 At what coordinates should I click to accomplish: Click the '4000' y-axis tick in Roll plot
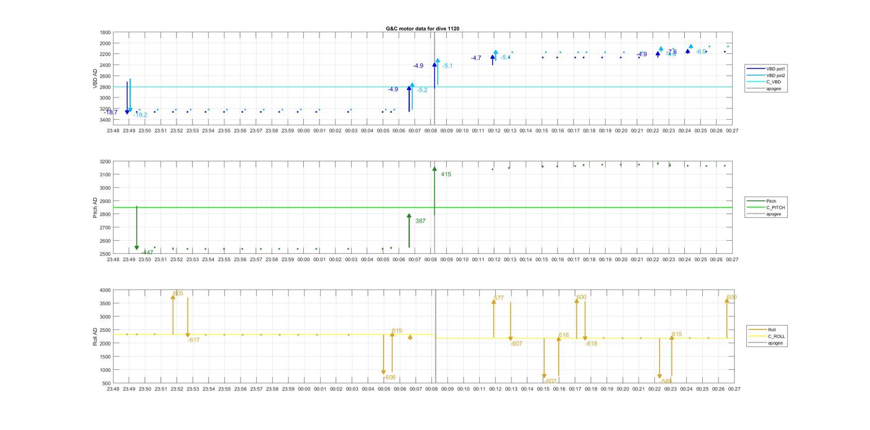105,290
